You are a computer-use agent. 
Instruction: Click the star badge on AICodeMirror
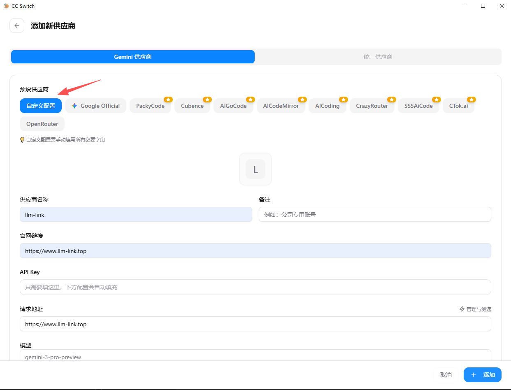(302, 100)
